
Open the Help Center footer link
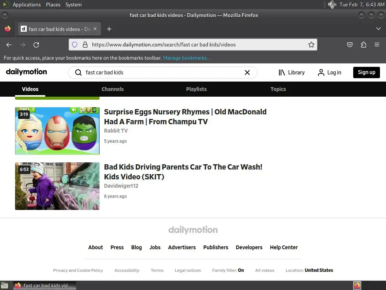[283, 247]
